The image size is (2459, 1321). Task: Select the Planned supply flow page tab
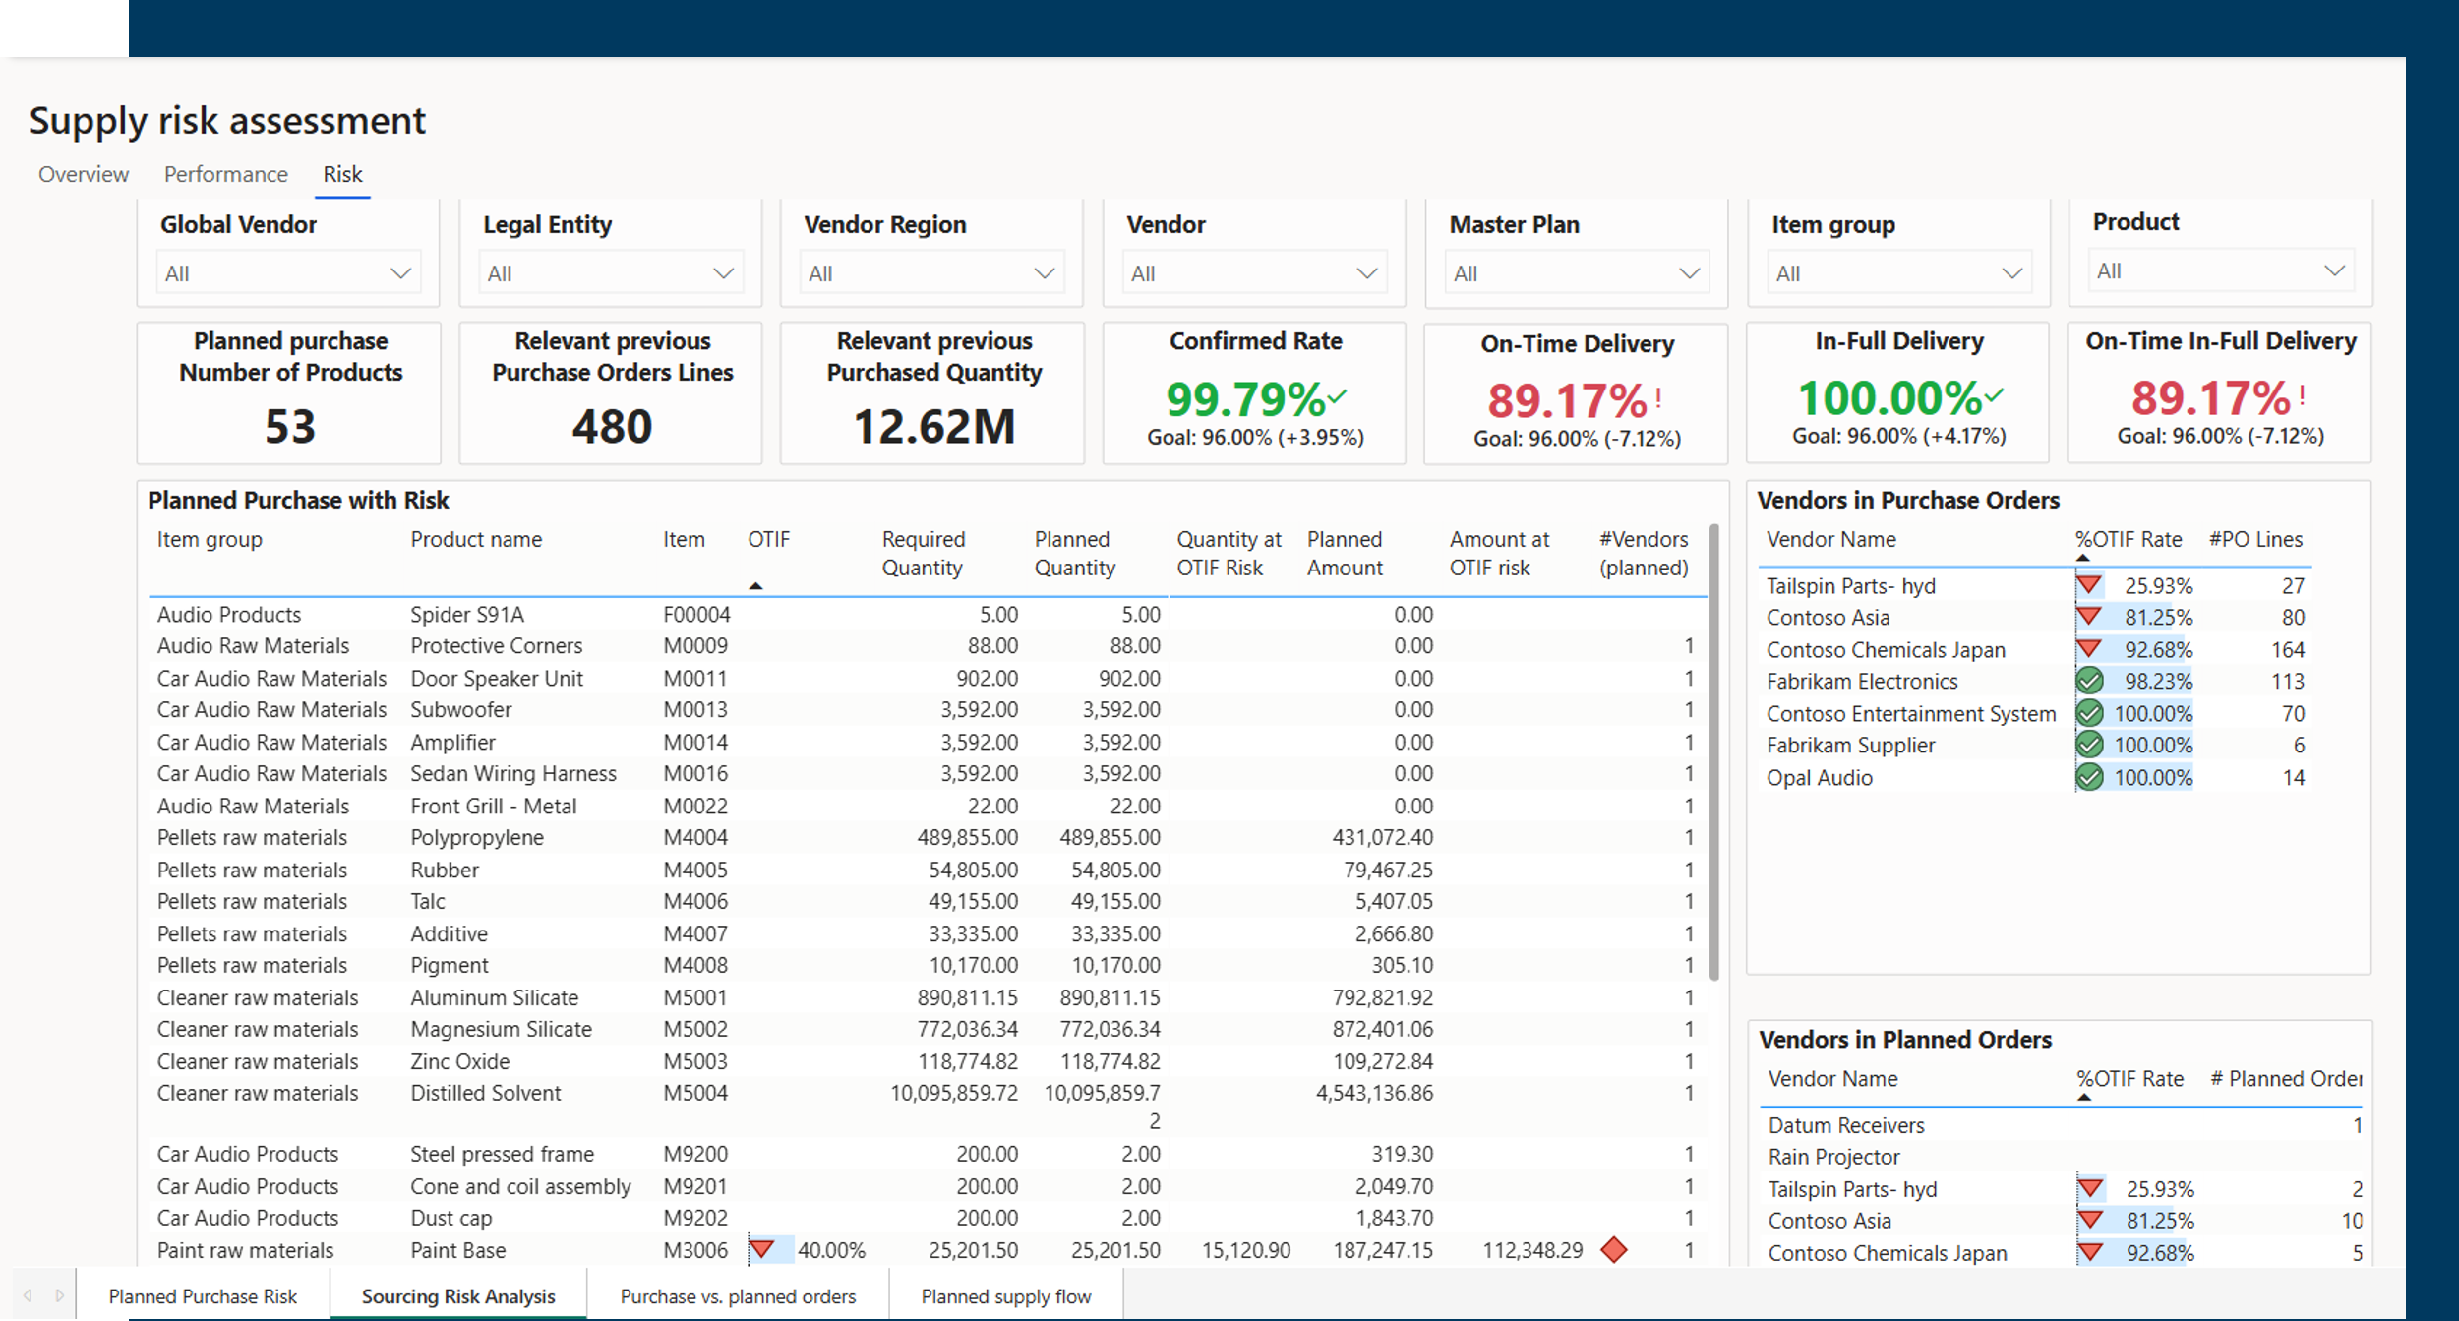pos(1006,1296)
